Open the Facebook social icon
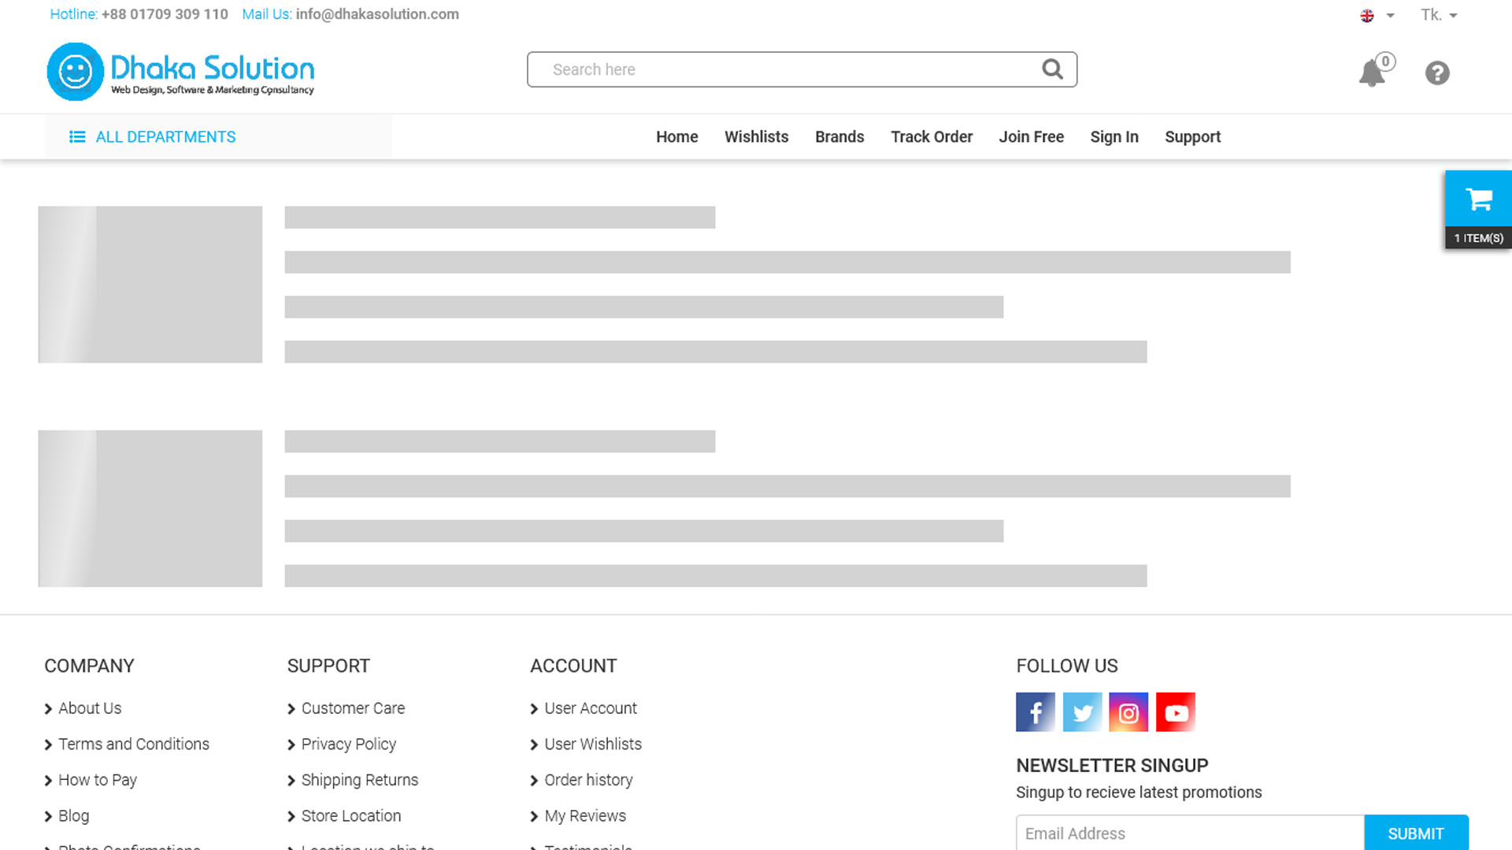 coord(1036,712)
